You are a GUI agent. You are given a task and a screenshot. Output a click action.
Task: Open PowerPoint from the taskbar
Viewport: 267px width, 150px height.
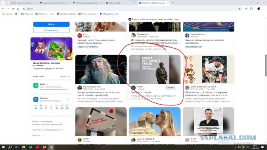coord(44,147)
